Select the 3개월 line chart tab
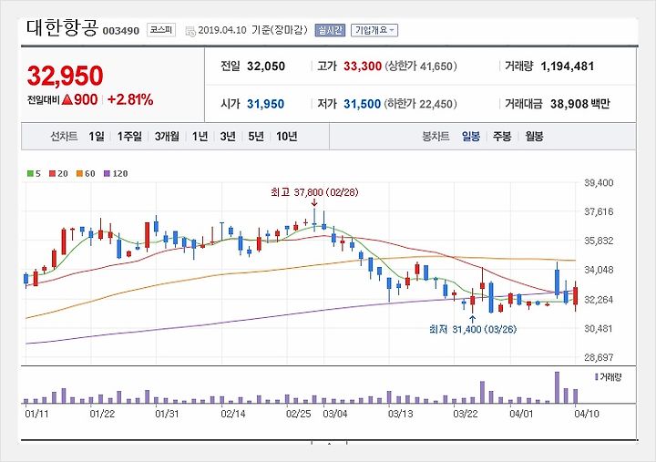Image resolution: width=656 pixels, height=462 pixels. coord(167,137)
